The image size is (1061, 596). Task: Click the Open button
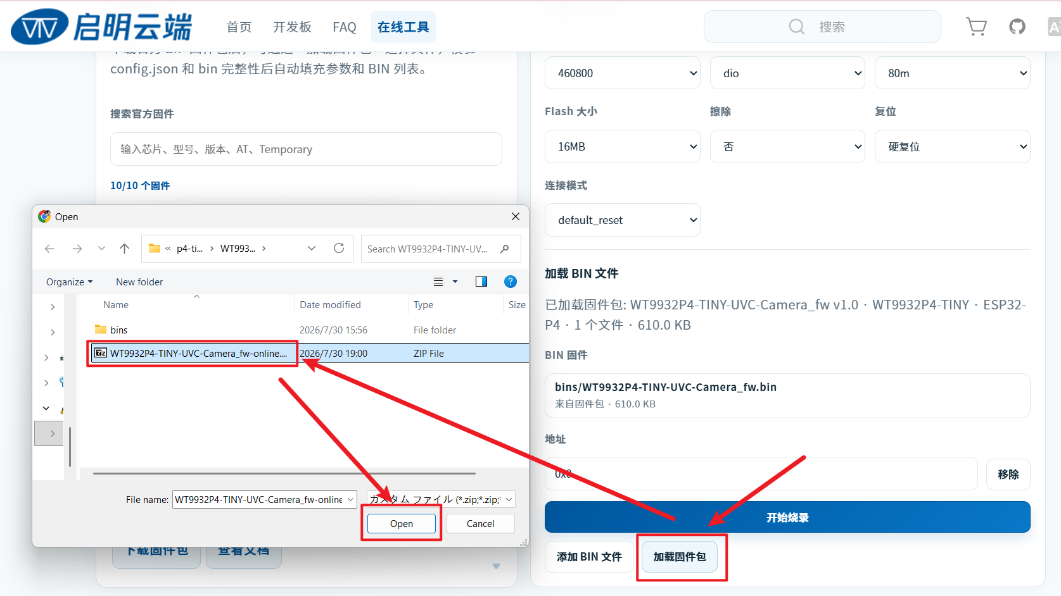click(x=402, y=523)
